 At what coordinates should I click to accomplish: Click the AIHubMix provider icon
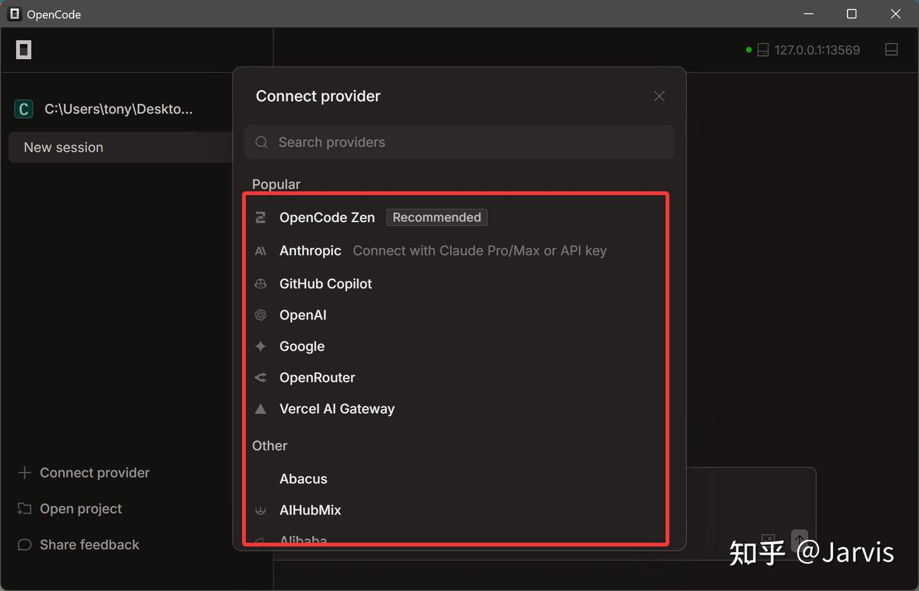coord(260,511)
